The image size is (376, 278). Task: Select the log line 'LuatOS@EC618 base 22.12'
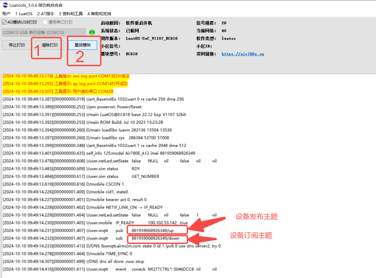(94, 114)
